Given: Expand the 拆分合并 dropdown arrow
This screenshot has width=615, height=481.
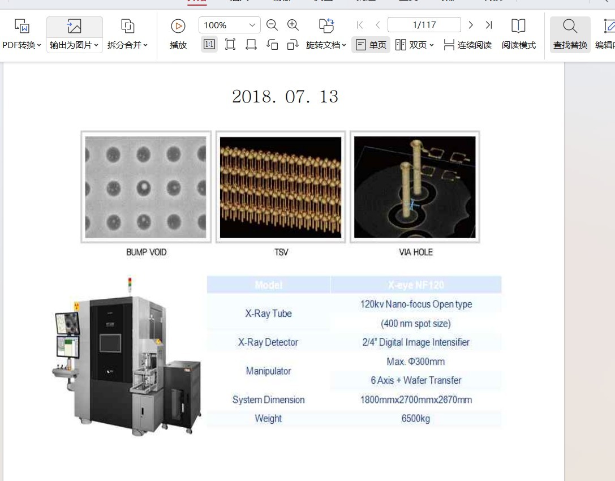Looking at the screenshot, I should (x=145, y=45).
